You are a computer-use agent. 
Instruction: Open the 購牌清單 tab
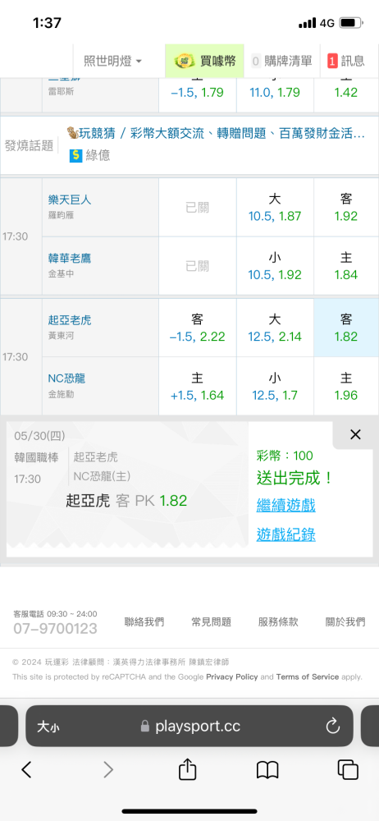click(x=281, y=62)
